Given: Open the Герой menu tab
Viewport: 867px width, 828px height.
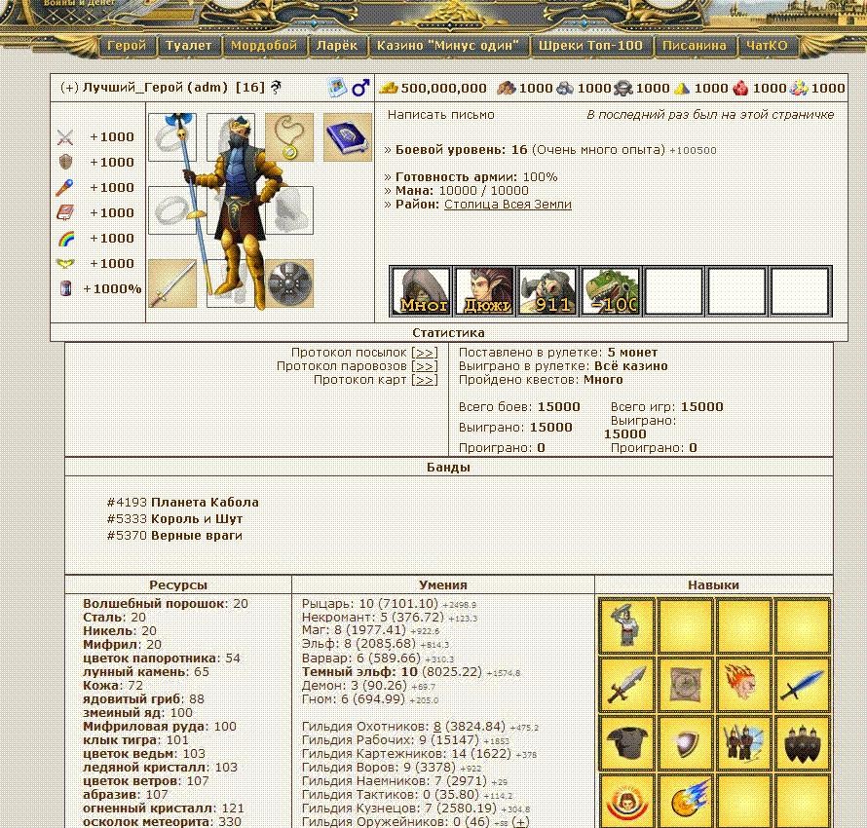Looking at the screenshot, I should click(x=127, y=46).
